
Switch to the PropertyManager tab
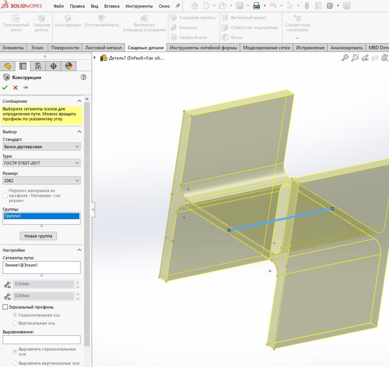click(x=23, y=66)
